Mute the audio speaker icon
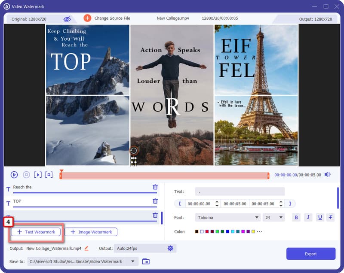344x273 pixels. [x=328, y=174]
